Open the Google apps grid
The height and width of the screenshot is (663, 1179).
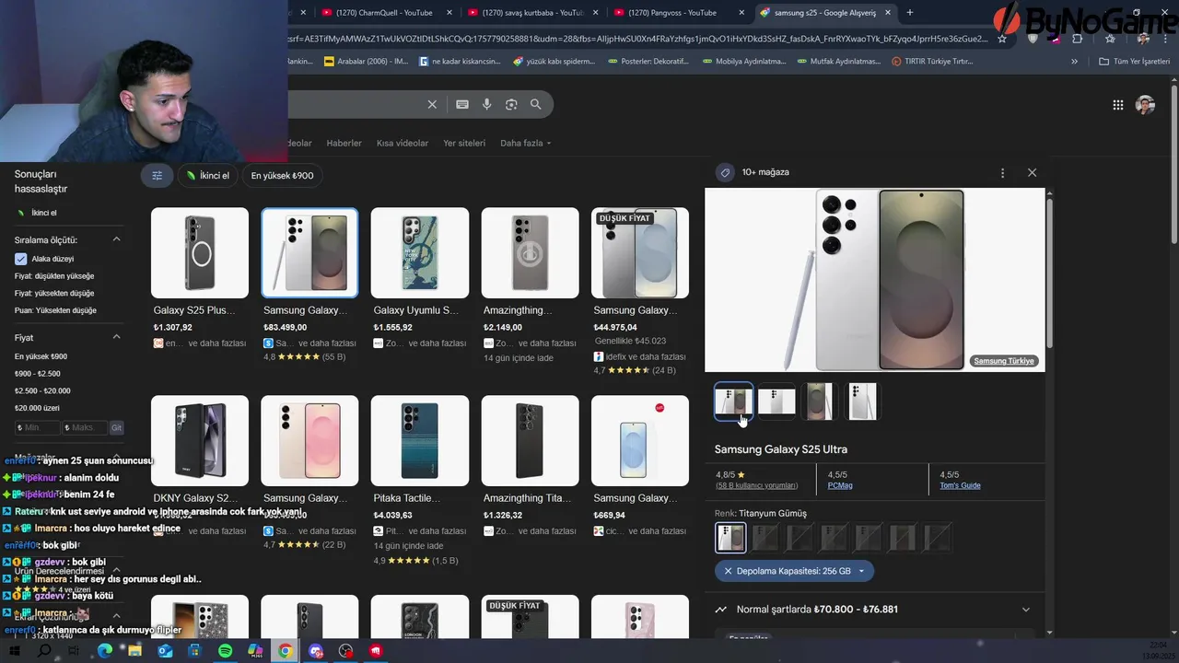[x=1118, y=105]
